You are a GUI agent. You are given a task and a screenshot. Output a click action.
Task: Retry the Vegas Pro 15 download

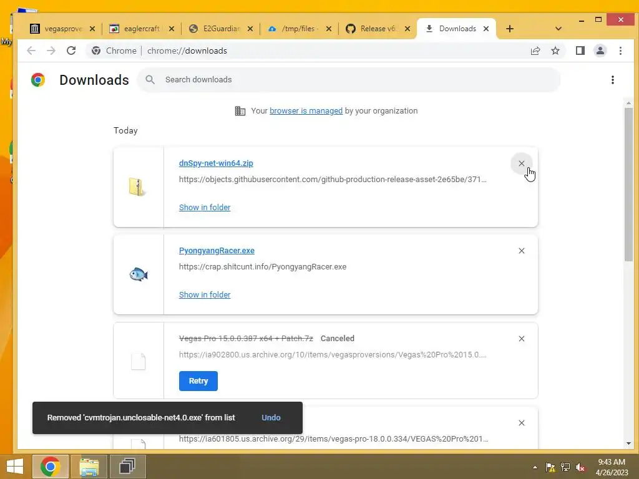198,381
